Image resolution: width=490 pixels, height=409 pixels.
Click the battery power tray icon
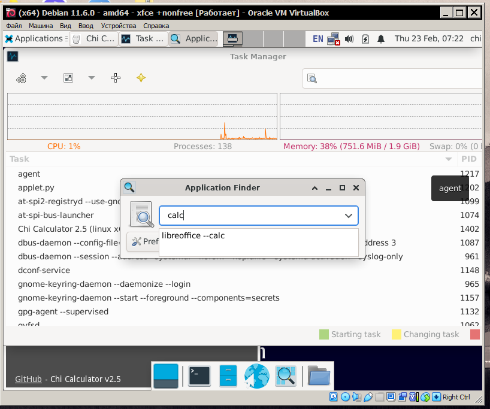pos(365,39)
